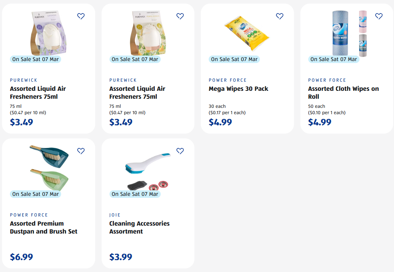This screenshot has width=394, height=272.
Task: Favourite the lavender Purewick air freshener
Action: 81,16
